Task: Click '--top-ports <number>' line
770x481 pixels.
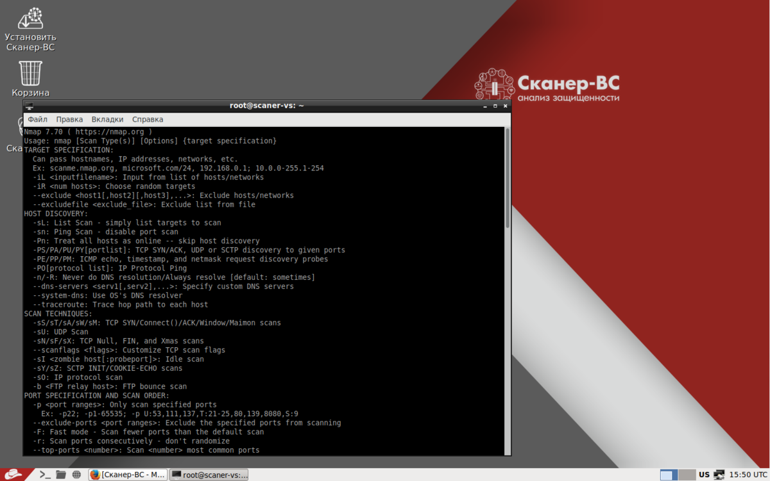Action: pos(146,450)
